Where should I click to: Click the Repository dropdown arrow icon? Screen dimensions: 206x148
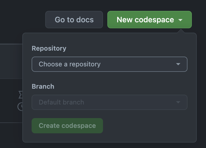point(178,64)
